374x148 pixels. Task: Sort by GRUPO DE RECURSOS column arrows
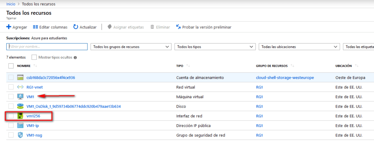click(293, 66)
